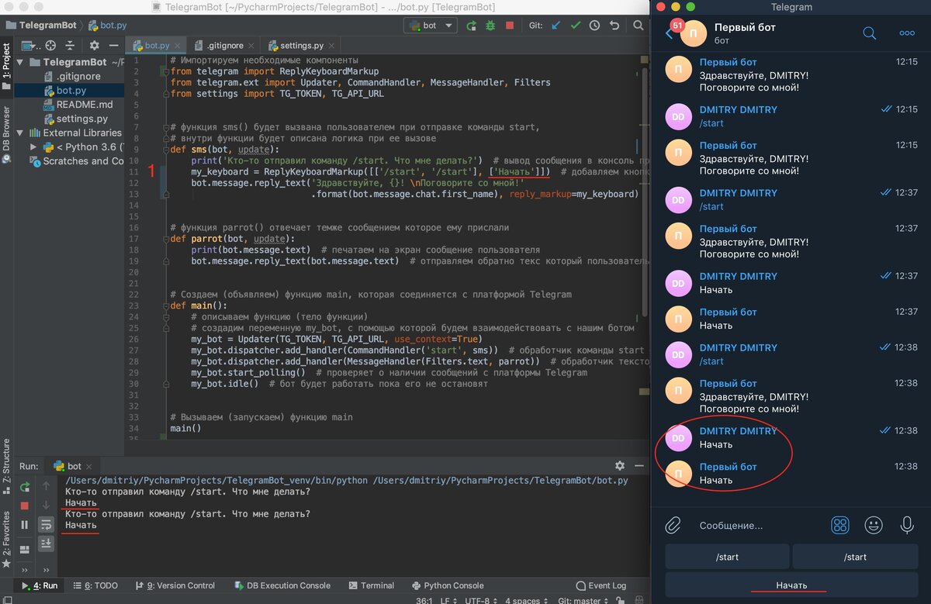Stop the process from the main toolbar
This screenshot has width=931, height=604.
tap(510, 26)
